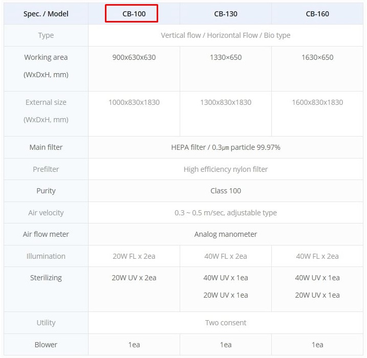Select the CB-160 model column header
367x358 pixels.
click(317, 14)
